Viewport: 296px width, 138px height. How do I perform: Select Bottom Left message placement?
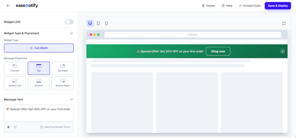15,83
